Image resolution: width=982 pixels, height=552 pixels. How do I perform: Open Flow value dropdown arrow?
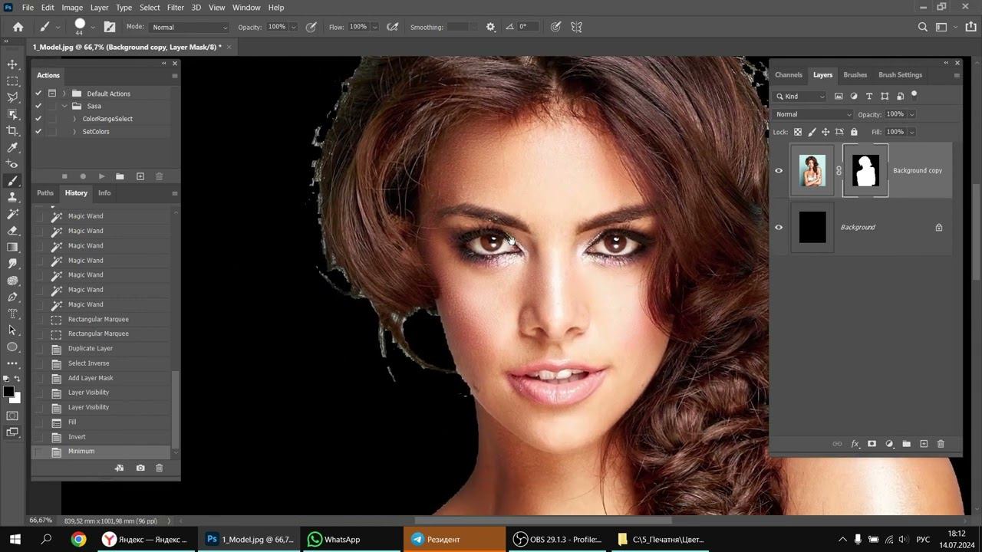[374, 27]
